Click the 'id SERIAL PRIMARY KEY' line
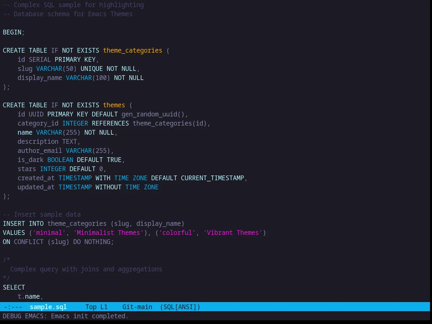Viewport: 432px width, 324px height. click(58, 59)
